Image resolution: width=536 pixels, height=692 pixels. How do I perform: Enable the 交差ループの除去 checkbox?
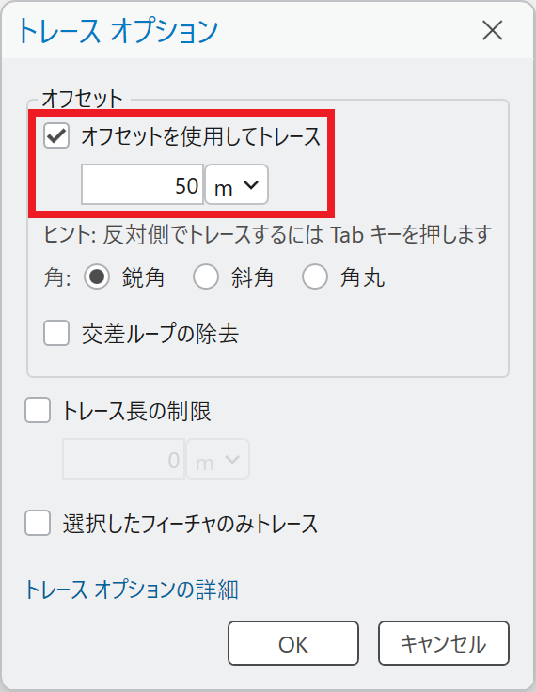pos(56,333)
